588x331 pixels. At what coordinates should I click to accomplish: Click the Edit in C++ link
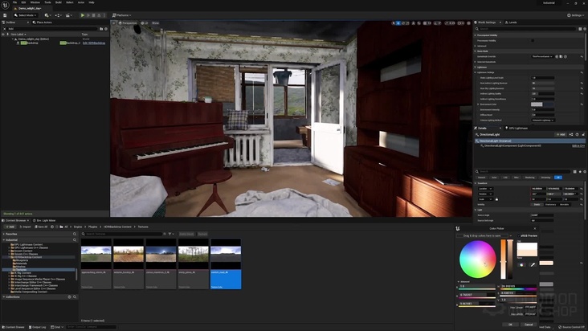pyautogui.click(x=578, y=146)
